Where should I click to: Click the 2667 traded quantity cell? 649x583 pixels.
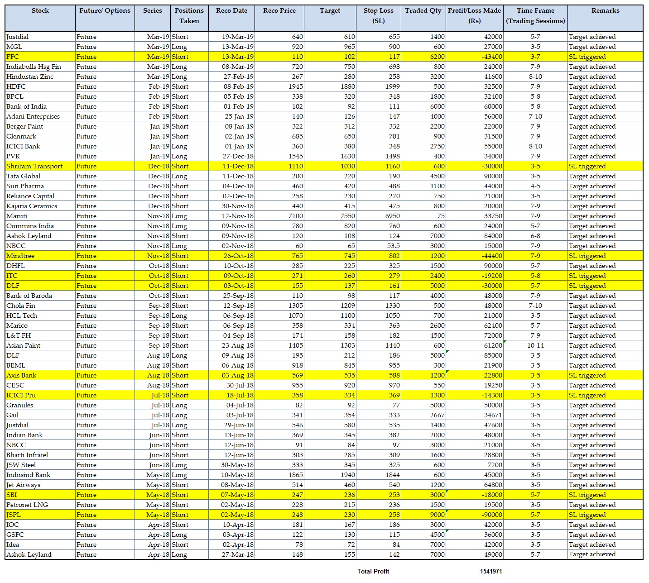[x=423, y=415]
